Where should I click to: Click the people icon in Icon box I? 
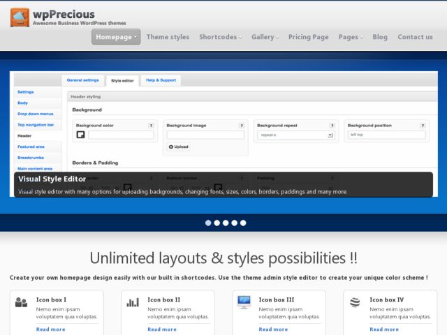pos(21,302)
